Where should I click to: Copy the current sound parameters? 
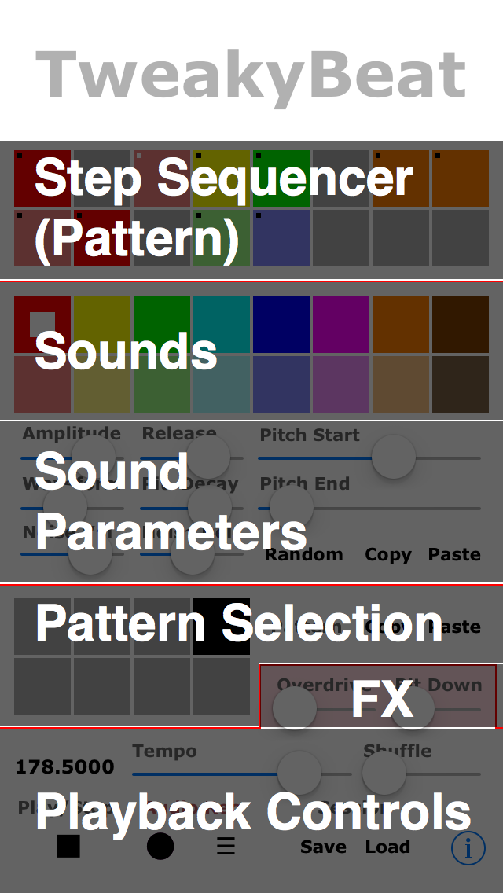pos(388,554)
